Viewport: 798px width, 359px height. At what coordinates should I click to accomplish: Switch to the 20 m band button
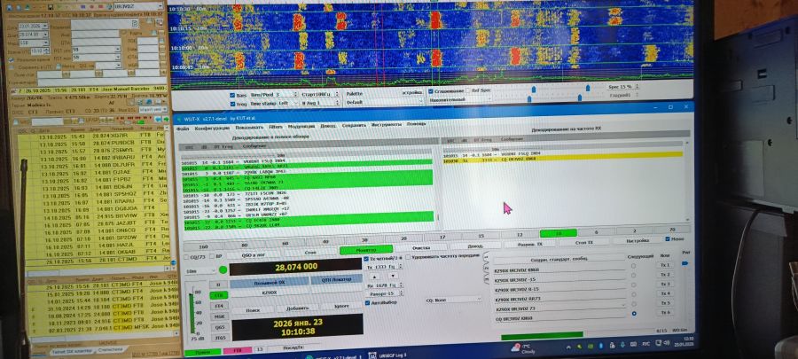(x=404, y=238)
